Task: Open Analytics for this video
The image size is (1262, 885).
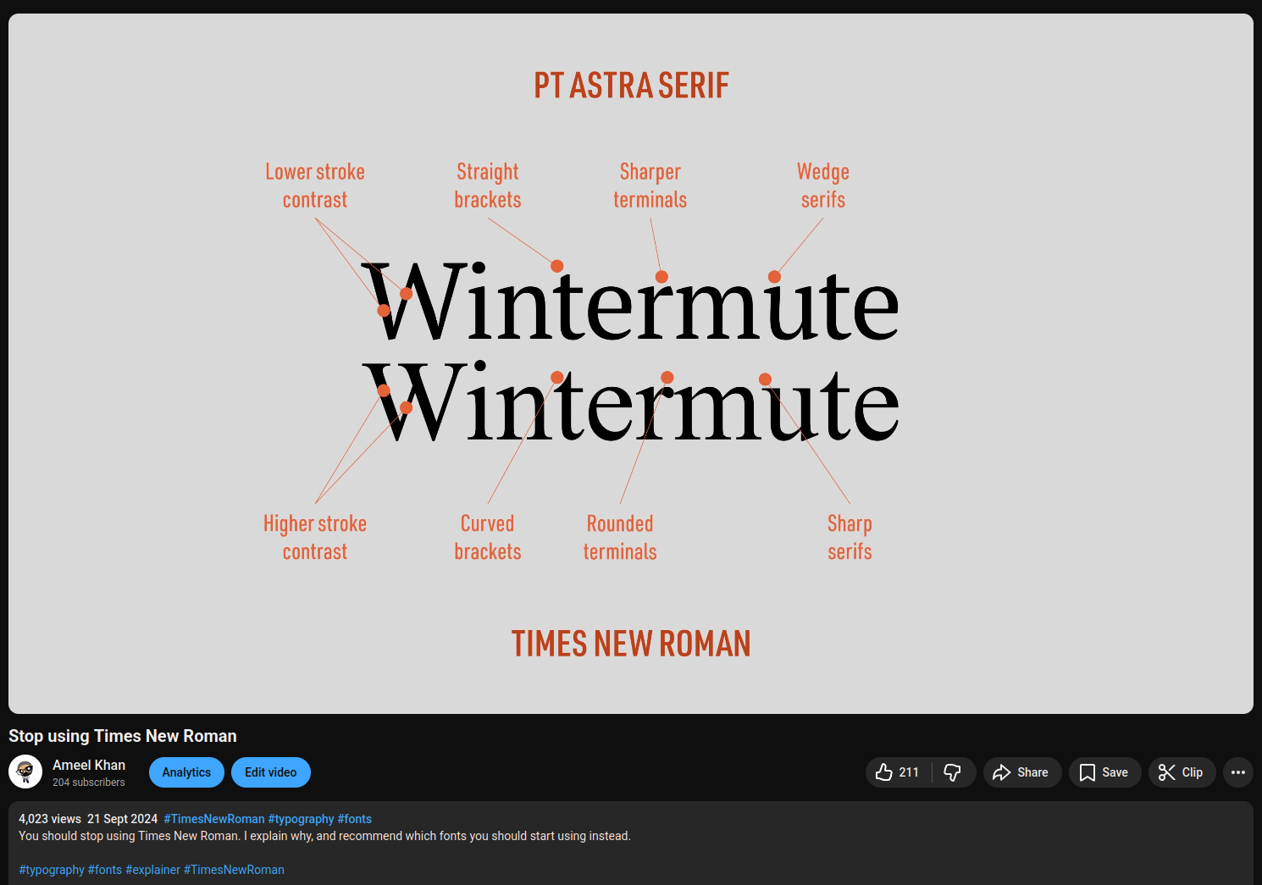Action: [186, 772]
